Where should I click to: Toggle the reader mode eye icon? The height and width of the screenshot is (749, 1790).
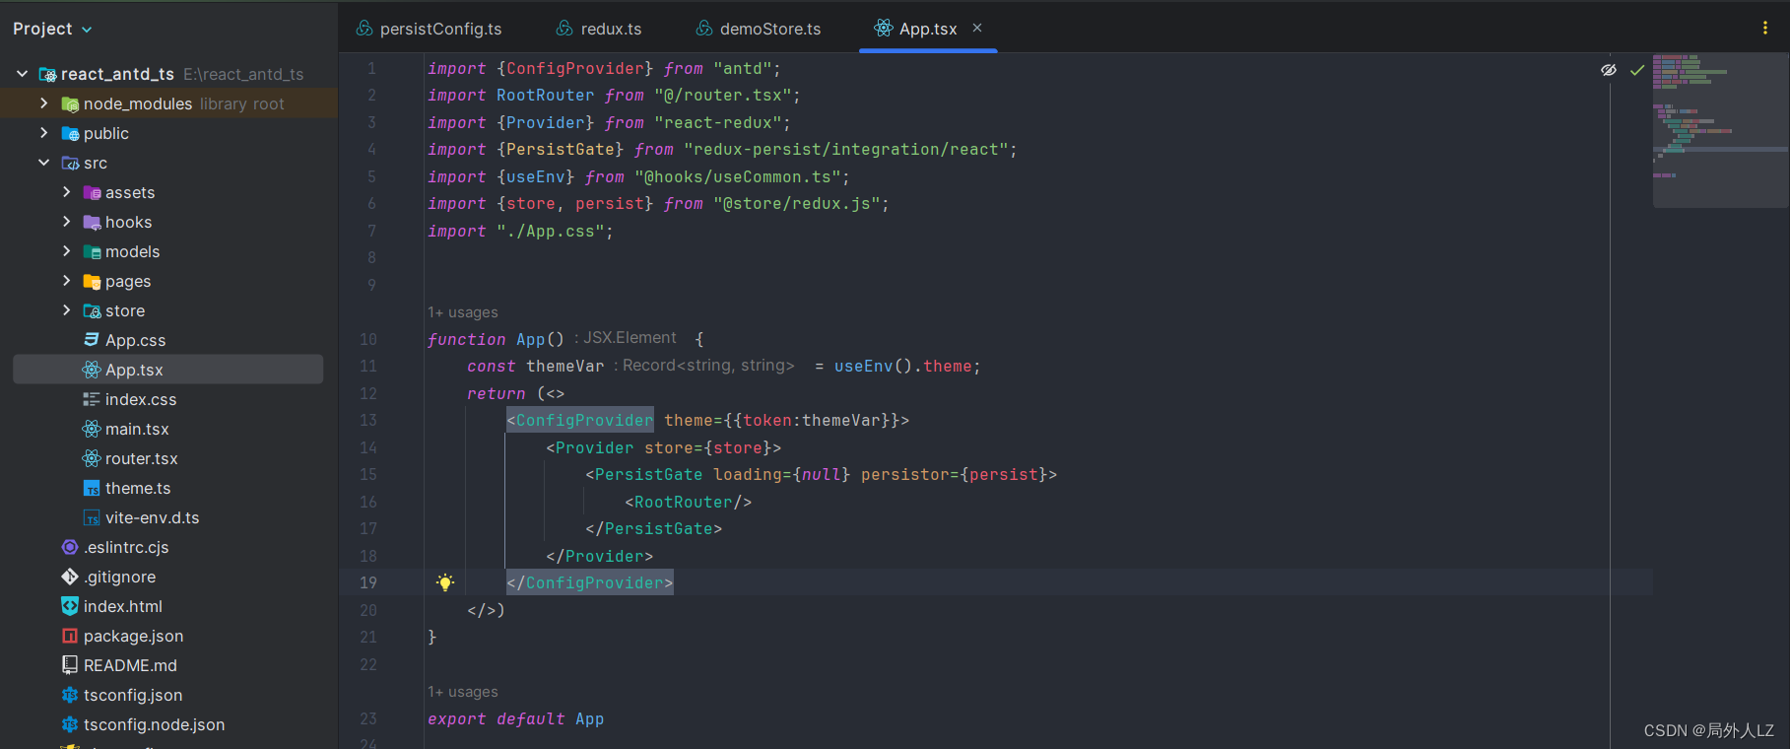(x=1609, y=70)
